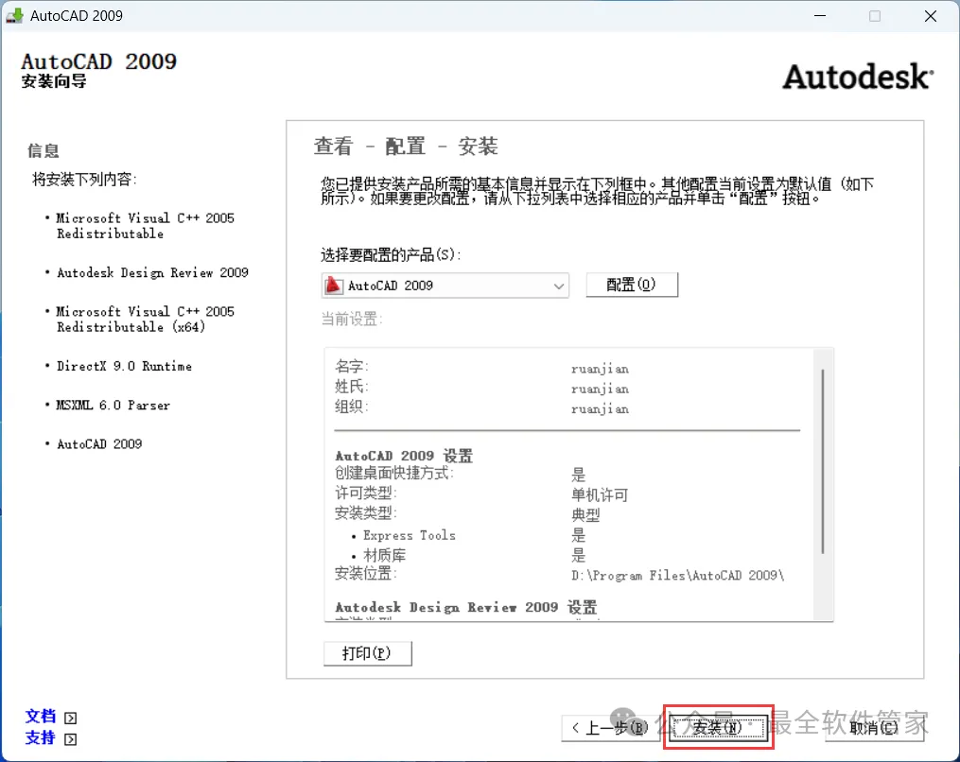Click install path D:\Program Files\AutoCAD 2009\
Screen dimensions: 960x762
coord(677,576)
